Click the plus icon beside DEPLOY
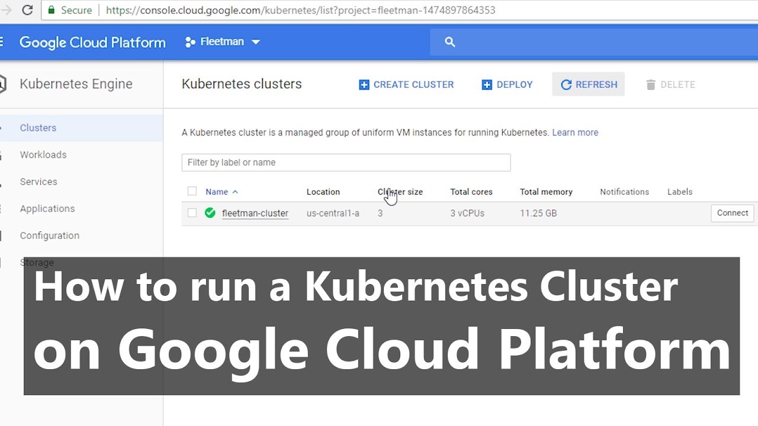 (x=487, y=85)
